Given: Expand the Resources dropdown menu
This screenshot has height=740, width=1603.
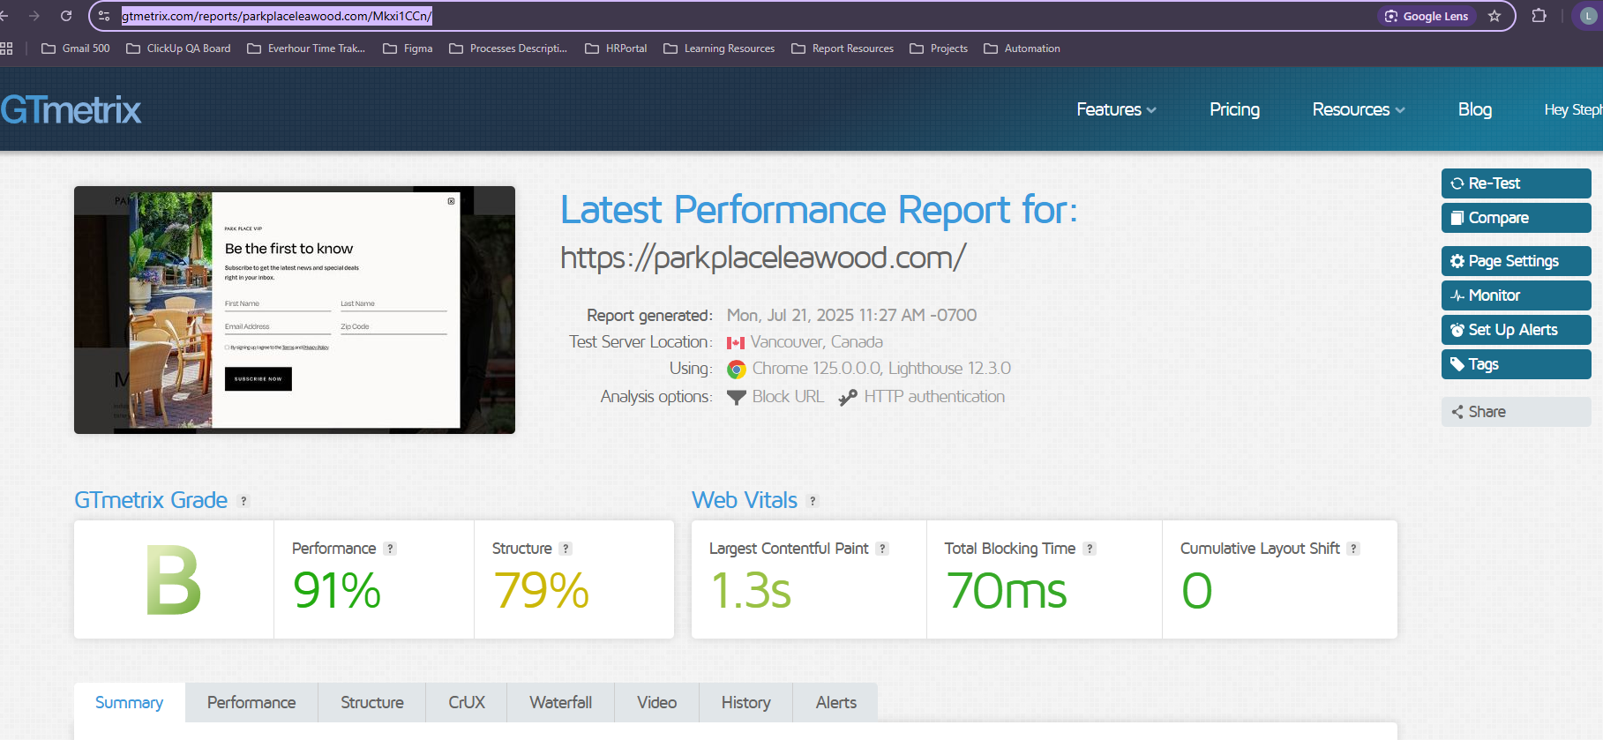Looking at the screenshot, I should [x=1359, y=109].
